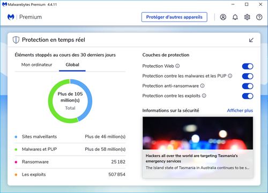
Task: Minimize the Malwarebytes window
Action: [233, 4]
